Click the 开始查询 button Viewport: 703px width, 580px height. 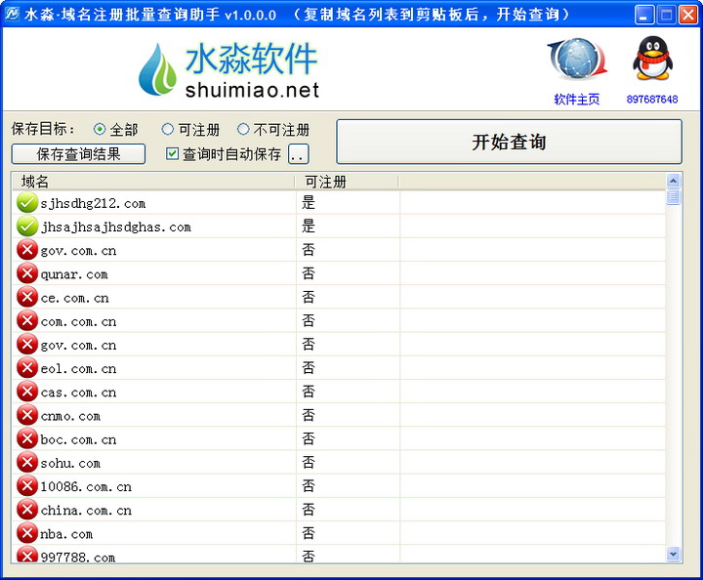click(509, 142)
